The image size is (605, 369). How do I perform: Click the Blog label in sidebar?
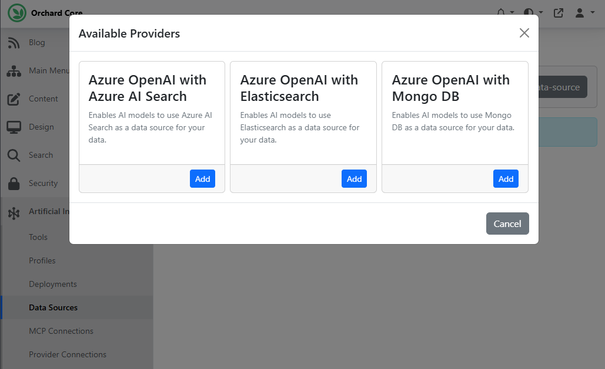tap(36, 42)
